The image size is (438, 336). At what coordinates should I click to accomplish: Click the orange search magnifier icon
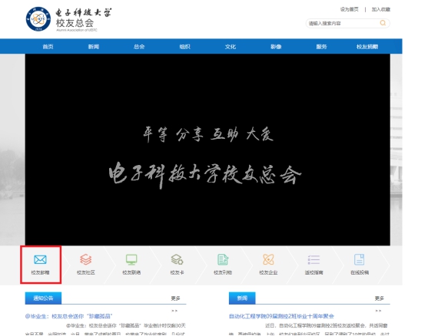[x=383, y=23]
